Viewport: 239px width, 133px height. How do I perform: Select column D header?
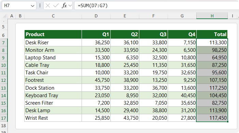pos(96,16)
